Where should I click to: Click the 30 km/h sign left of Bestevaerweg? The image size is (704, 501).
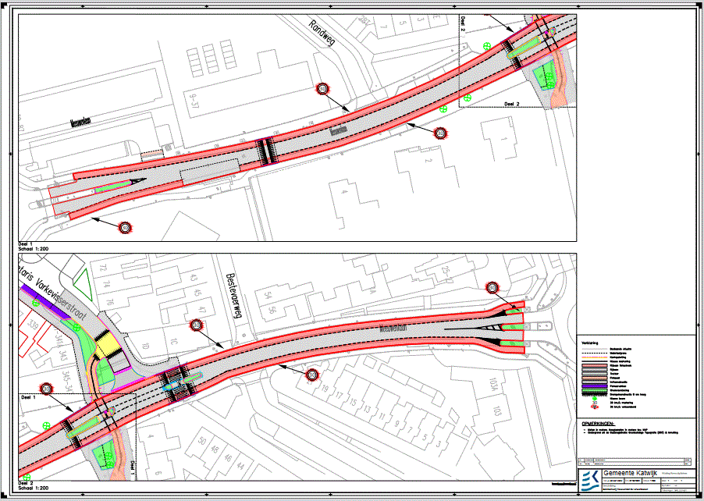(197, 325)
